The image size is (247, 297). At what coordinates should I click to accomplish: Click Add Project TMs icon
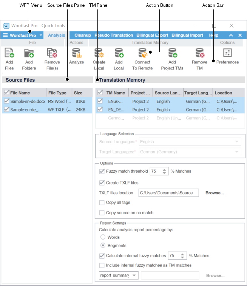[173, 53]
